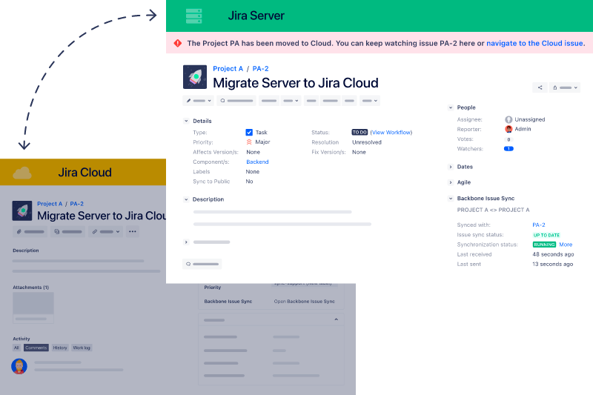
Task: Click the three dots more button
Action: tap(133, 232)
